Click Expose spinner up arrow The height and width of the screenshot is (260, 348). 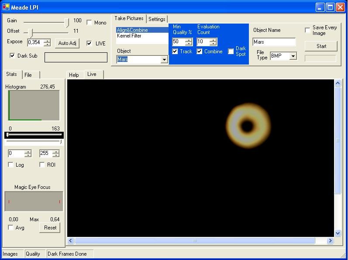pos(47,41)
